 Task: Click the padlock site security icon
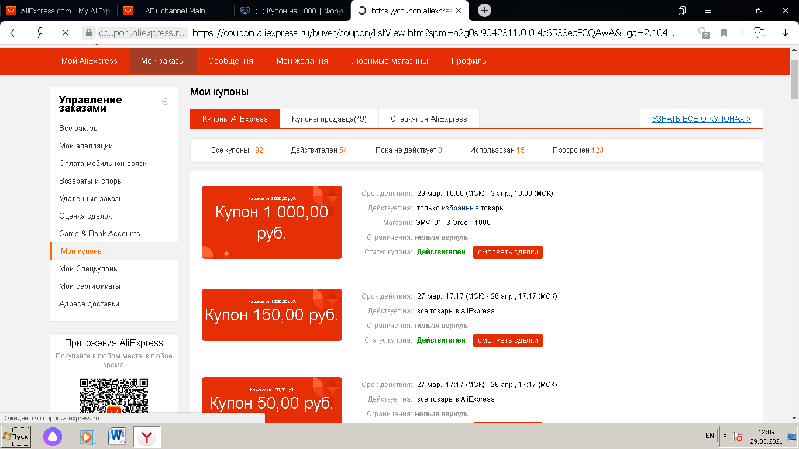[88, 33]
